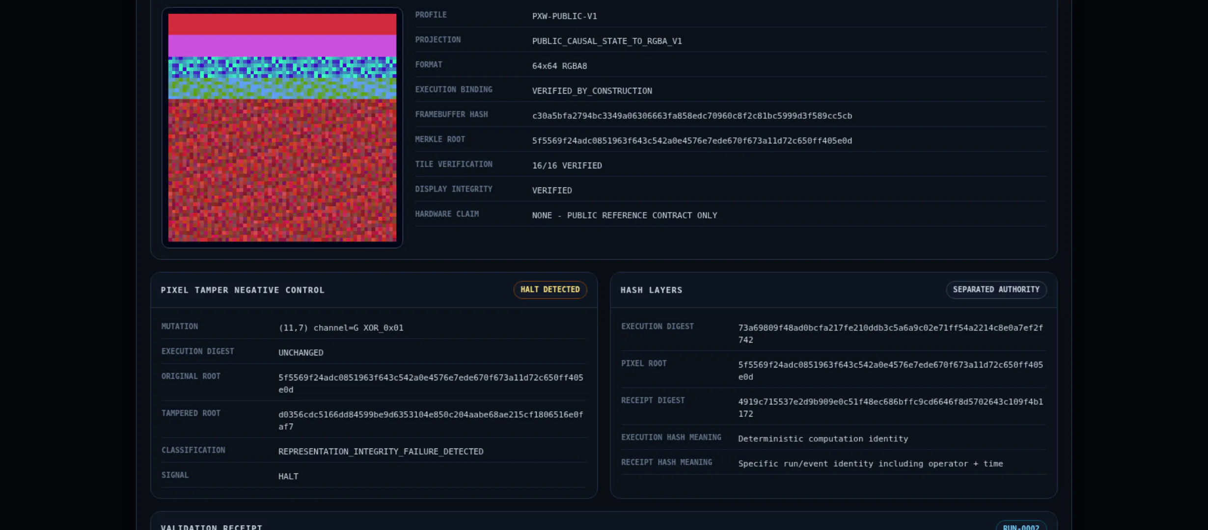This screenshot has height=530, width=1208.
Task: Select REPRESENTATION_INTEGRITY_FAILURE_DETECTED classification
Action: click(x=381, y=451)
